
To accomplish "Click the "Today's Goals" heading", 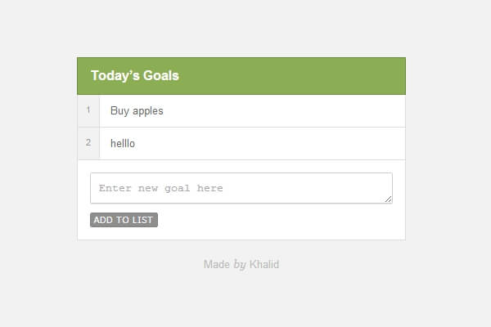I will pyautogui.click(x=135, y=76).
